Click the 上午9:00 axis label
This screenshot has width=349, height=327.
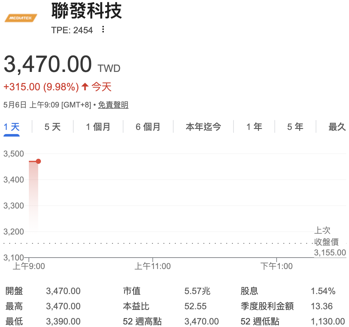29,266
